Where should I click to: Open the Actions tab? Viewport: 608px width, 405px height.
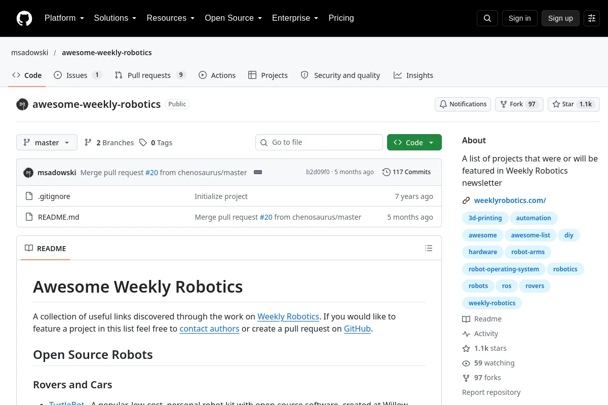217,75
